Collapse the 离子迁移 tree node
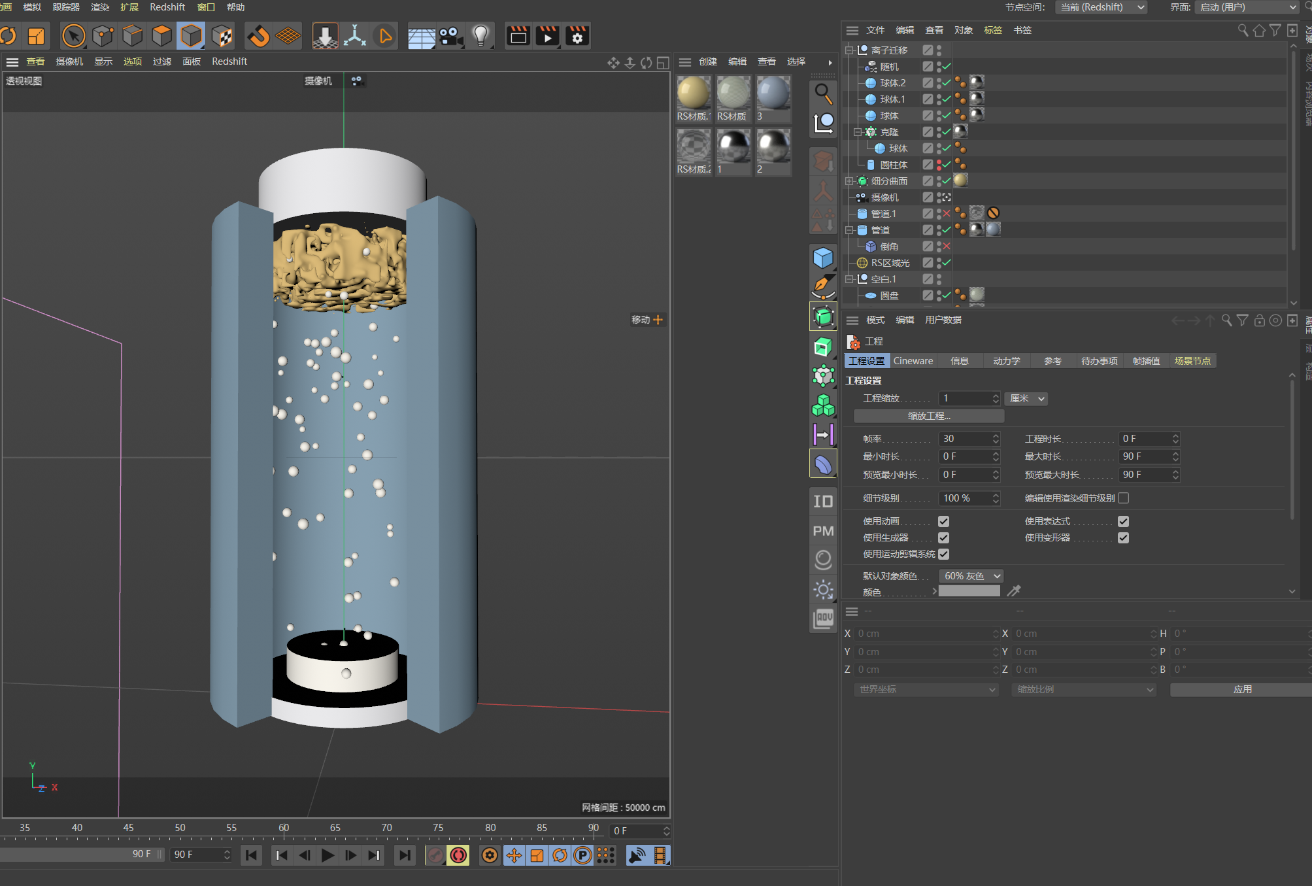Image resolution: width=1312 pixels, height=886 pixels. tap(849, 50)
